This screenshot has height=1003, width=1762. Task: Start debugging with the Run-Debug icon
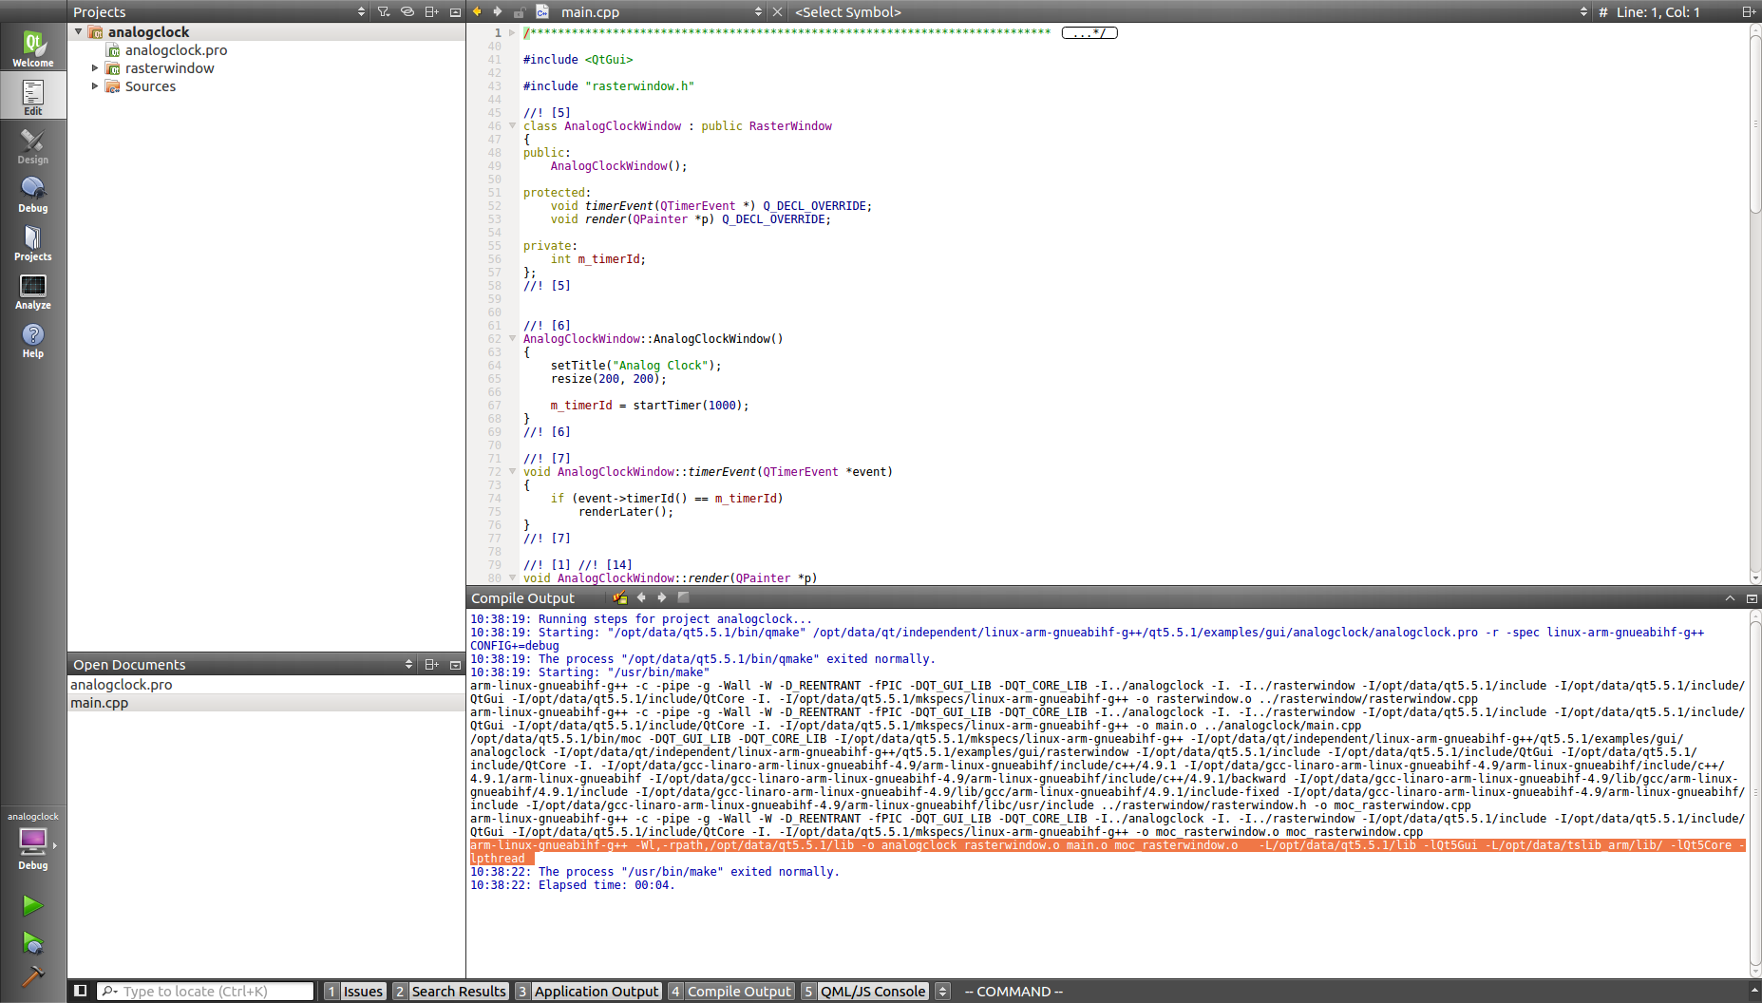pos(32,942)
